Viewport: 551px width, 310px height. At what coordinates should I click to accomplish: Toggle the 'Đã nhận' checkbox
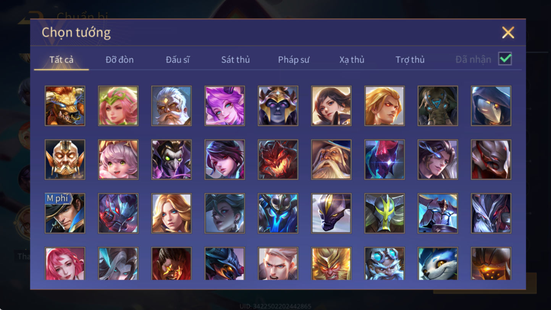click(505, 59)
